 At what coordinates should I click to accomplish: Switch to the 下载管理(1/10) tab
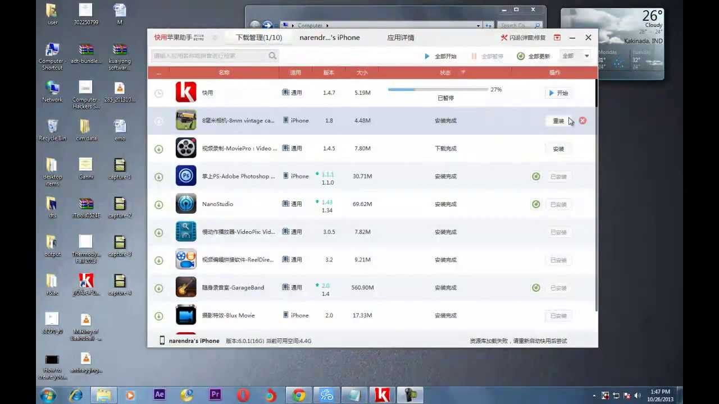click(259, 38)
